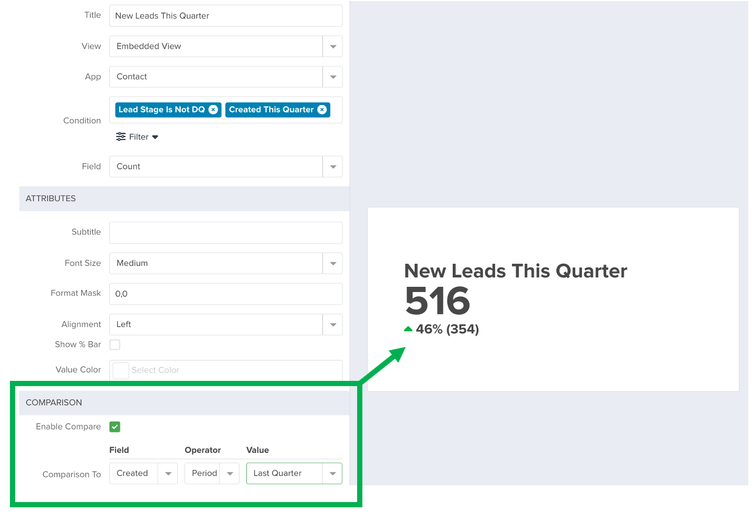754x512 pixels.
Task: Remove the Lead Stage Is Not DQ condition
Action: [x=213, y=110]
